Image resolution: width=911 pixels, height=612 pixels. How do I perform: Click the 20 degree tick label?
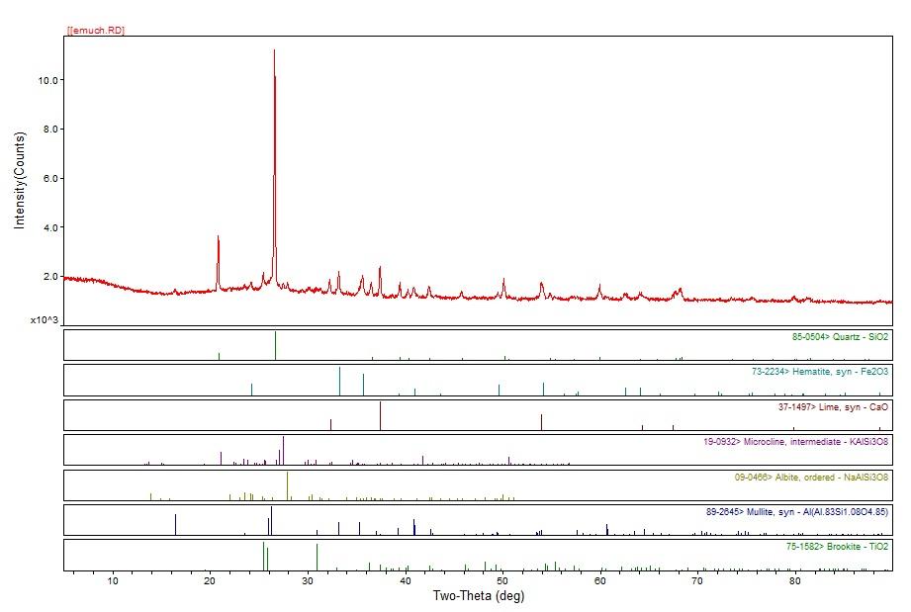pyautogui.click(x=211, y=580)
